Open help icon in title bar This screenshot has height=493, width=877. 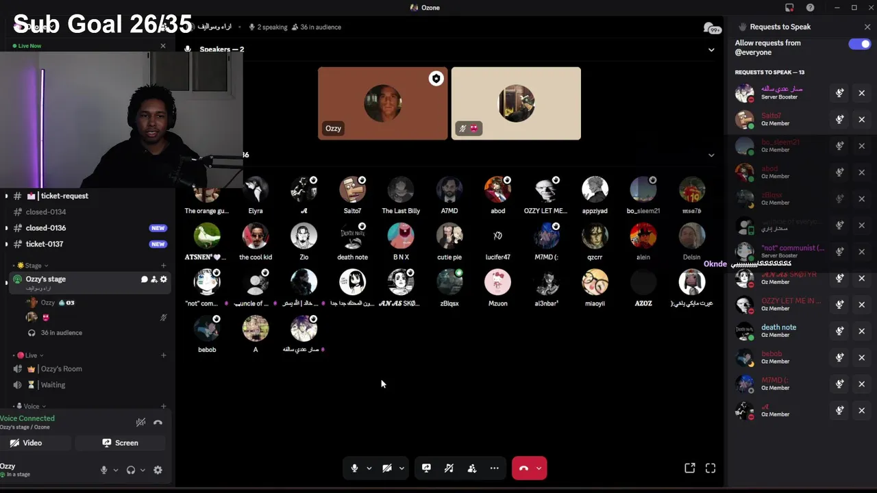click(x=811, y=8)
